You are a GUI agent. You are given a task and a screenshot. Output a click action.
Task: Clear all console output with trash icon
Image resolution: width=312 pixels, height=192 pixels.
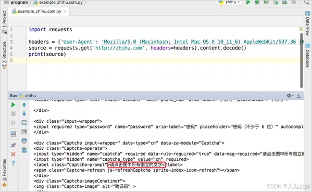point(24,150)
